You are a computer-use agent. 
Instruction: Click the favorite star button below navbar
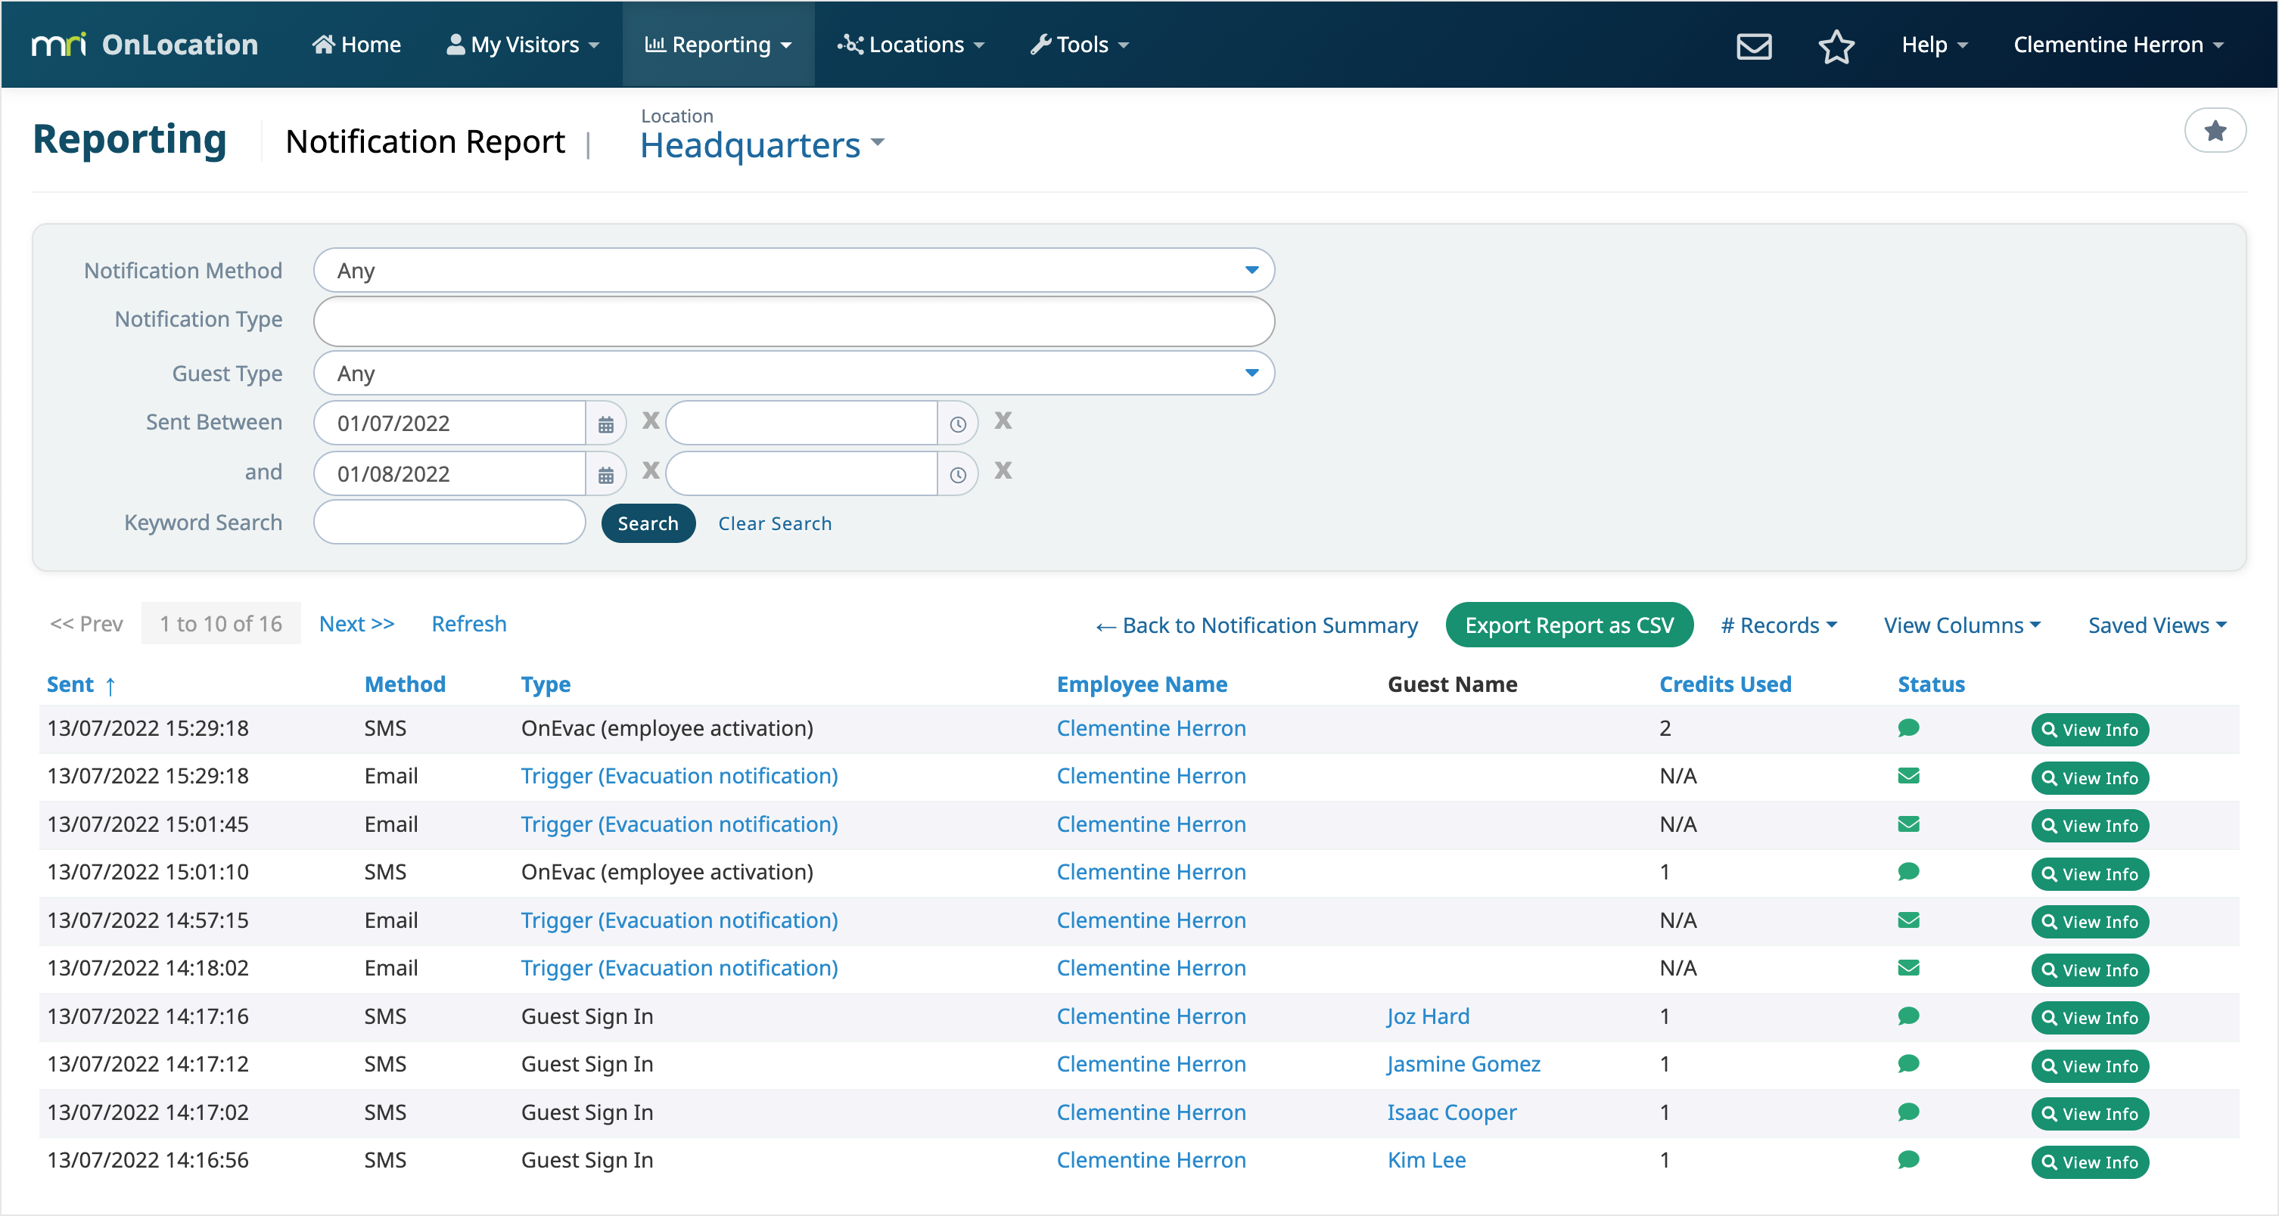pos(2215,131)
